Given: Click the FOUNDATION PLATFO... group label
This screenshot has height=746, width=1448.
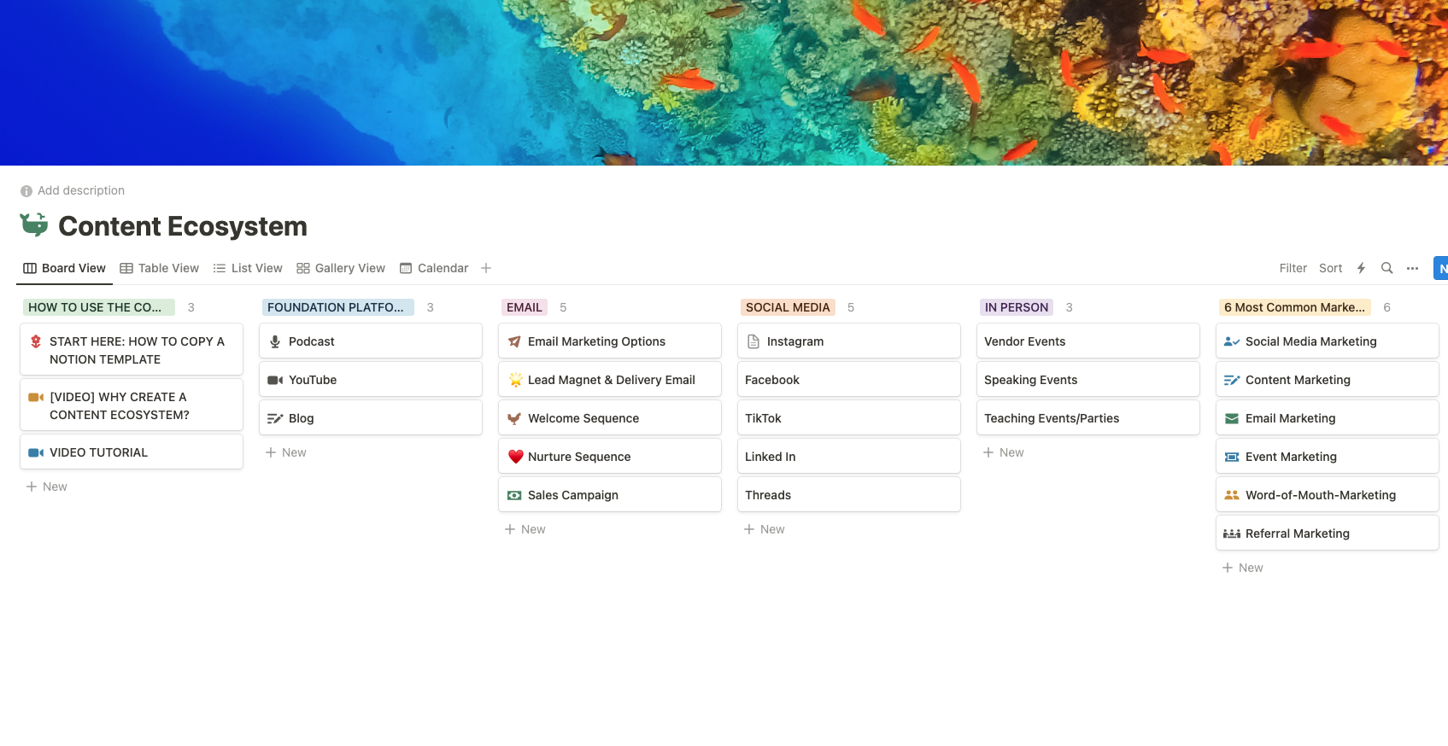Looking at the screenshot, I should coord(338,307).
